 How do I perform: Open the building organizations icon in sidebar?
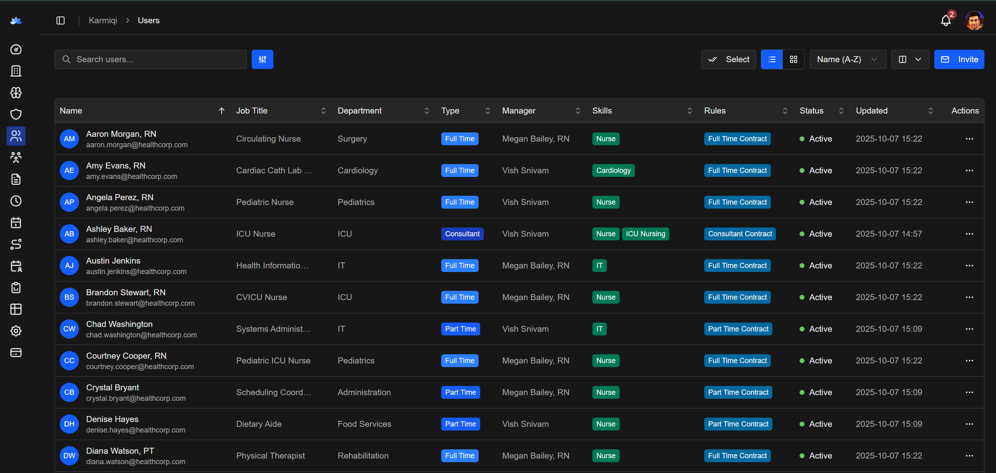tap(16, 71)
